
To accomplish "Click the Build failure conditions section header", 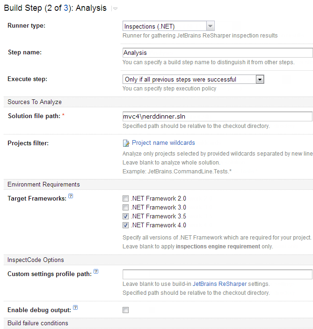I will (x=38, y=323).
